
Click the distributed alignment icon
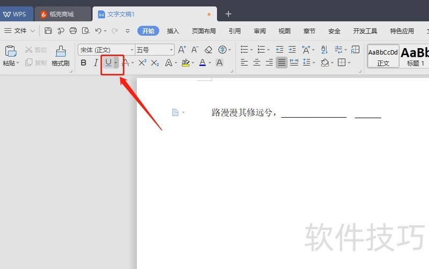(294, 63)
